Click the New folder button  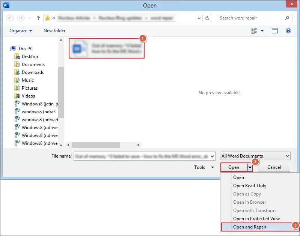[x=54, y=31]
